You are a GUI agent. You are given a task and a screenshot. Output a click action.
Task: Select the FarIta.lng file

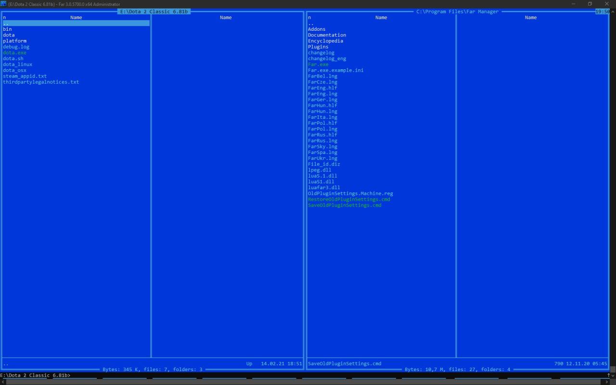click(x=322, y=117)
